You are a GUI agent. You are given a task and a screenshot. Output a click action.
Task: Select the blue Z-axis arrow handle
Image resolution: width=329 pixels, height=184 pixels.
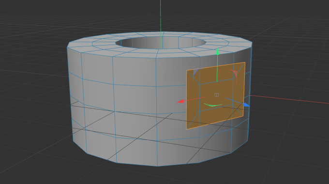[247, 105]
